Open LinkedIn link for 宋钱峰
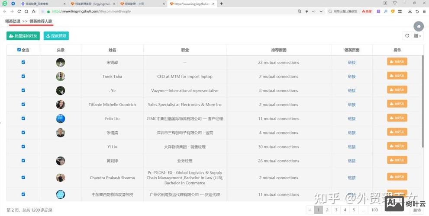The image size is (429, 216). (x=352, y=63)
